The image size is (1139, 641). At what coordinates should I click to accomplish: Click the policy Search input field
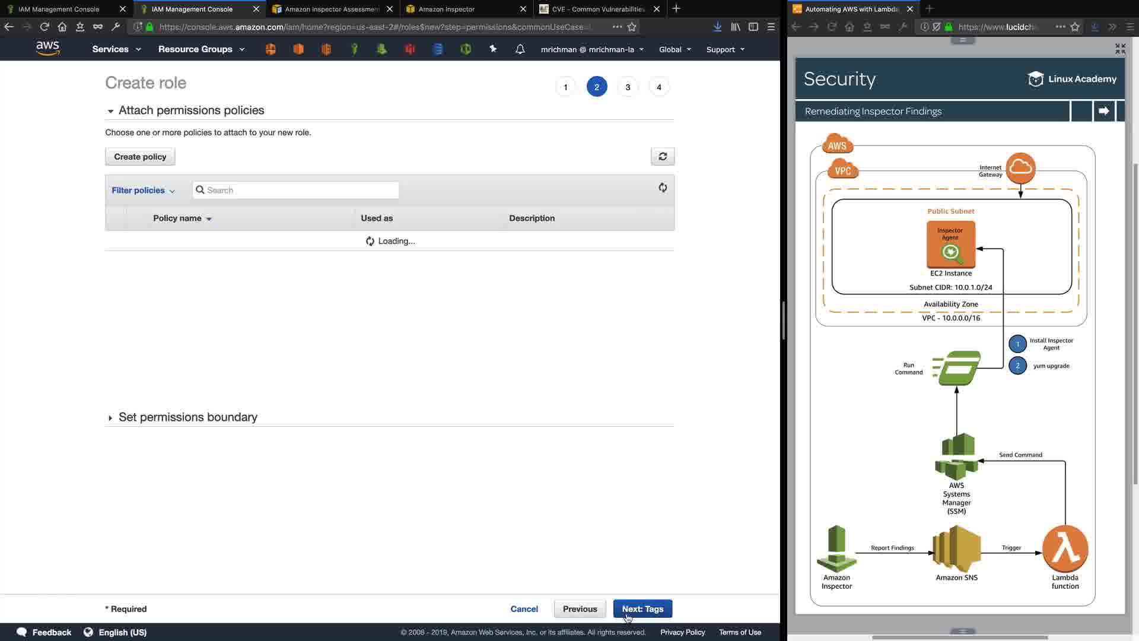(x=295, y=191)
